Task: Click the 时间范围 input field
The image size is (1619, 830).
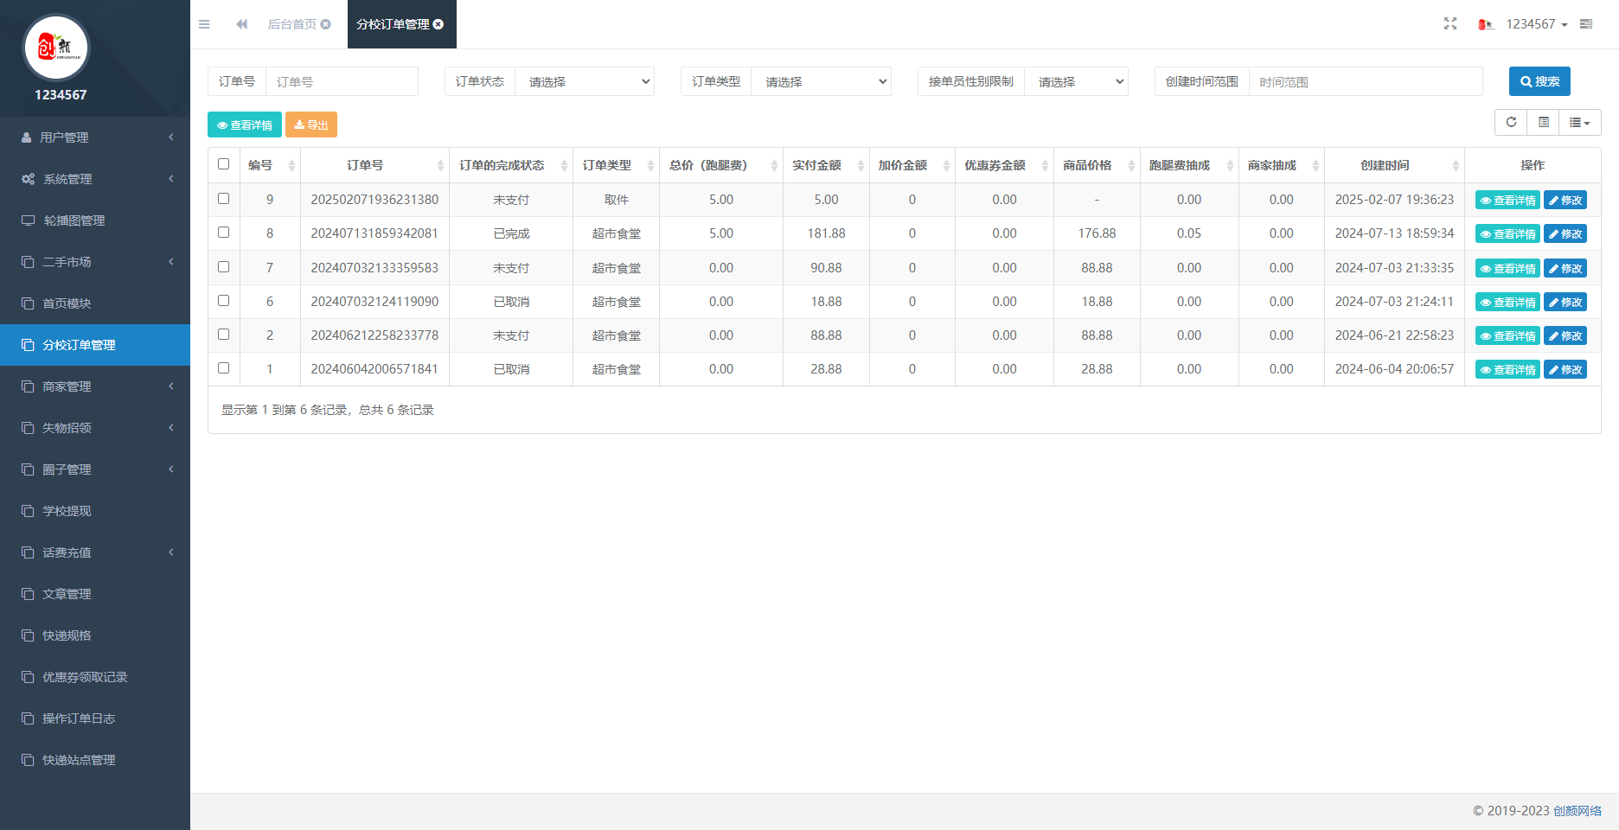Action: coord(1366,82)
